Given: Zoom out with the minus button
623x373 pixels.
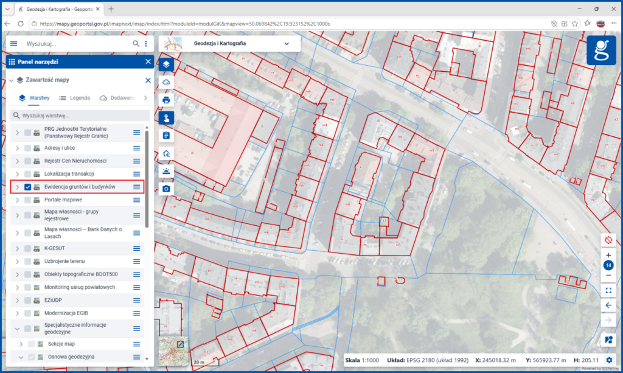Looking at the screenshot, I should pos(608,275).
